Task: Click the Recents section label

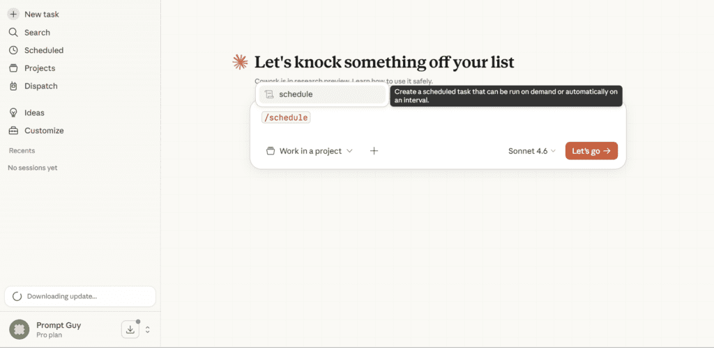Action: click(x=22, y=150)
